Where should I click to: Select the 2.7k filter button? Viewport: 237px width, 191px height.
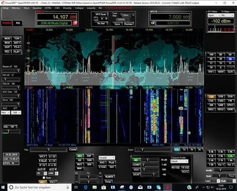pos(230,156)
